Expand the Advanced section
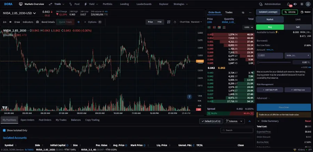 point(263,98)
